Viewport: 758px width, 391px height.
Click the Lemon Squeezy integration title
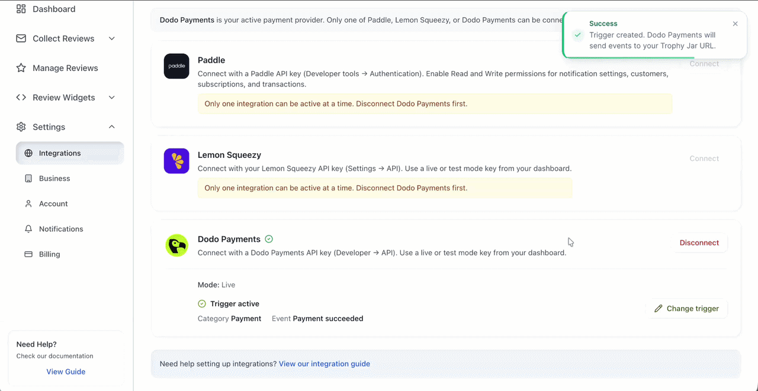pos(229,155)
